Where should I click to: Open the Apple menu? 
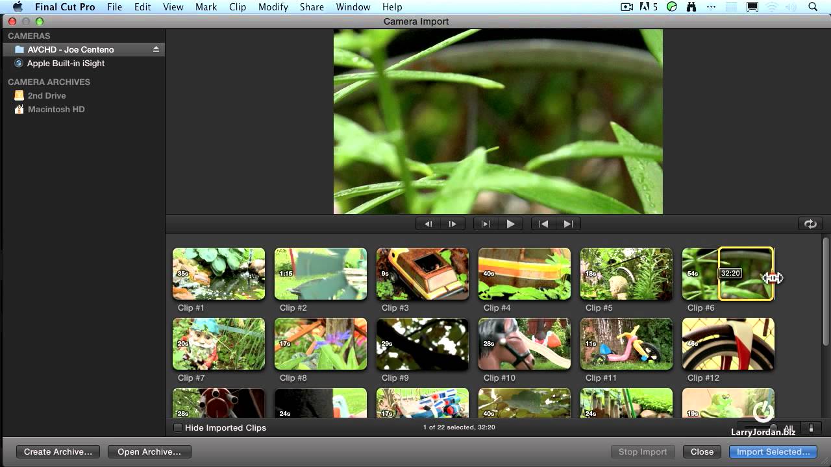[x=17, y=7]
